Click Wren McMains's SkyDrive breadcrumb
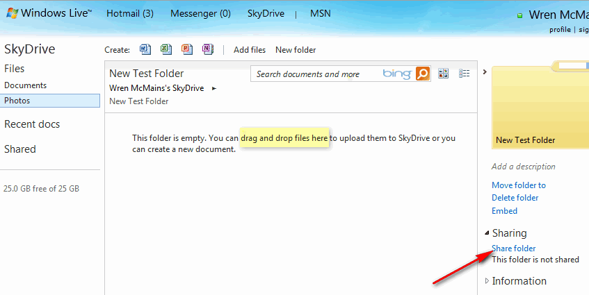The width and height of the screenshot is (589, 295). [156, 88]
